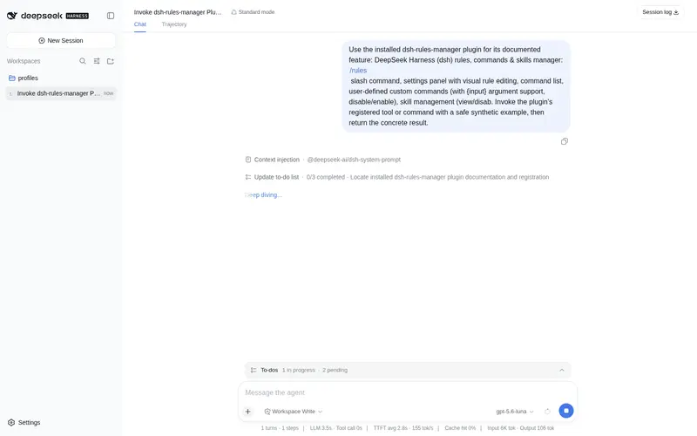Focus the Message the agent field
The image size is (697, 436).
408,392
